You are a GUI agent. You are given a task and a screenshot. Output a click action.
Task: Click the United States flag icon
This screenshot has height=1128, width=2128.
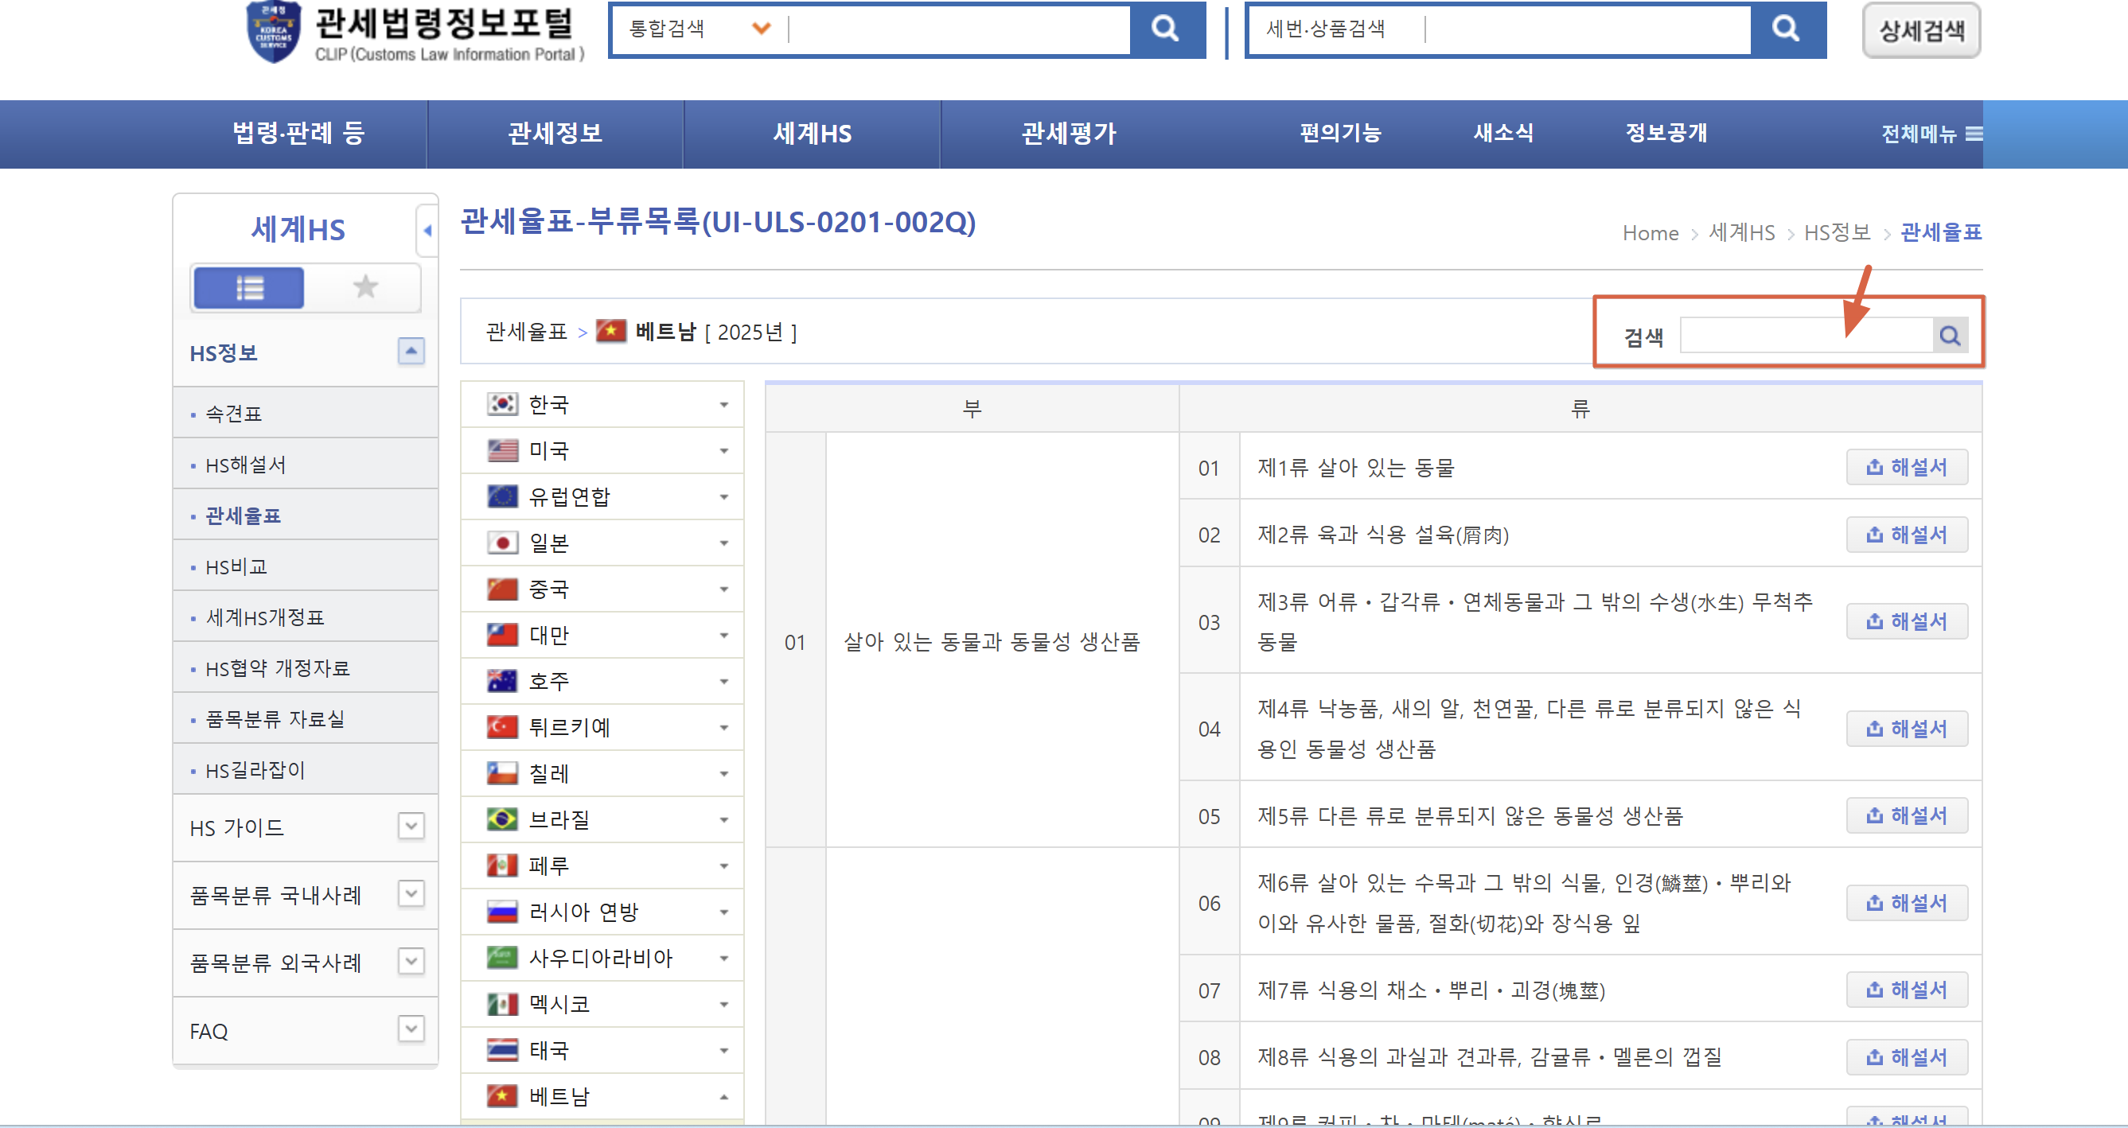502,450
